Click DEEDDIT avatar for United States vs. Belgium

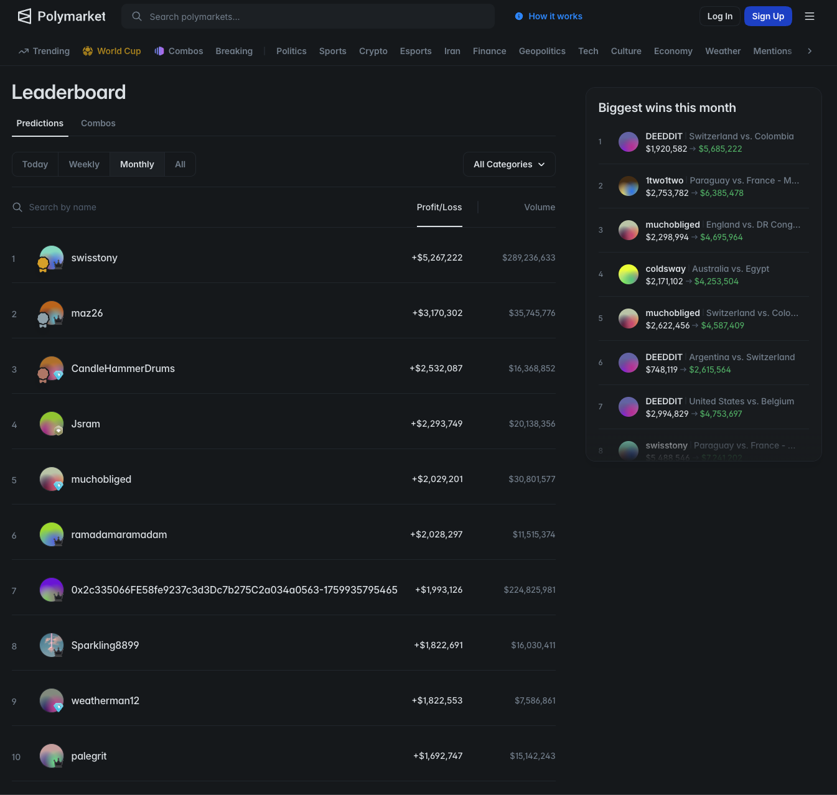click(629, 407)
